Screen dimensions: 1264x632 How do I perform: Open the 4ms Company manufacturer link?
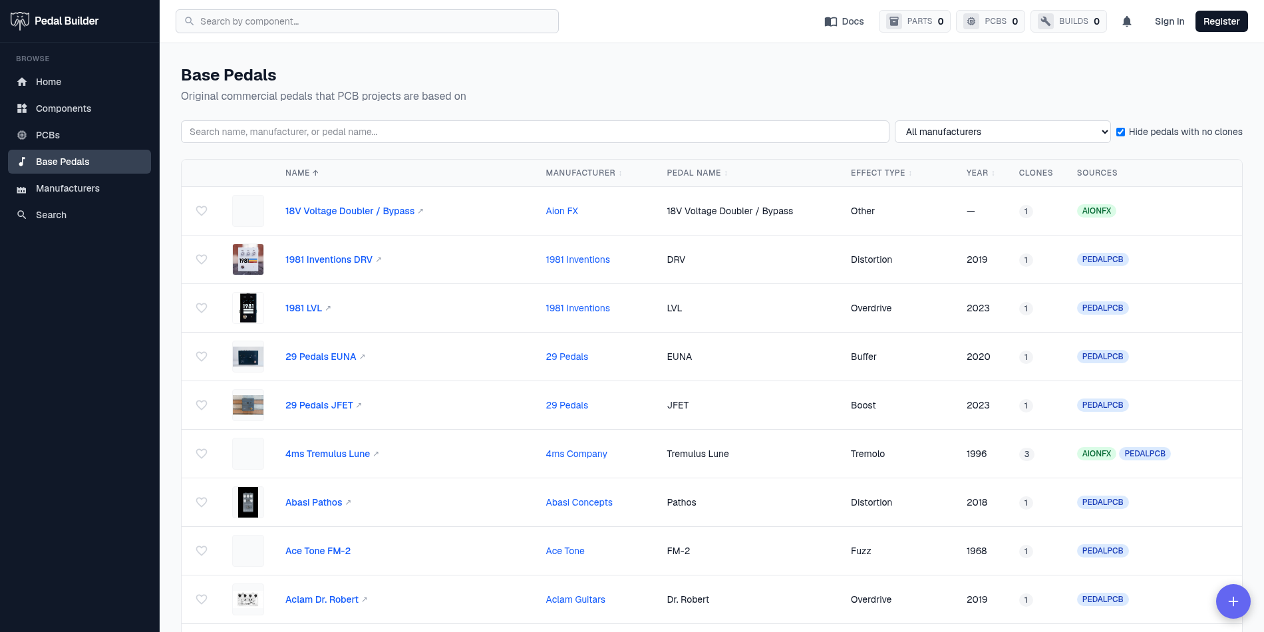point(577,454)
